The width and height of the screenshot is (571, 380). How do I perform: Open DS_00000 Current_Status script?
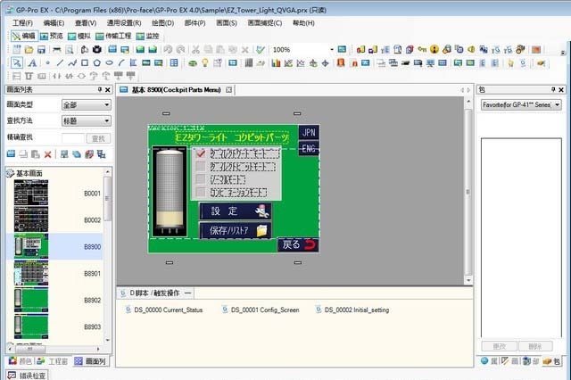164,310
